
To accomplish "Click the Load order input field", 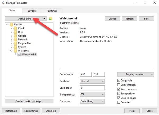I will click(92, 88).
